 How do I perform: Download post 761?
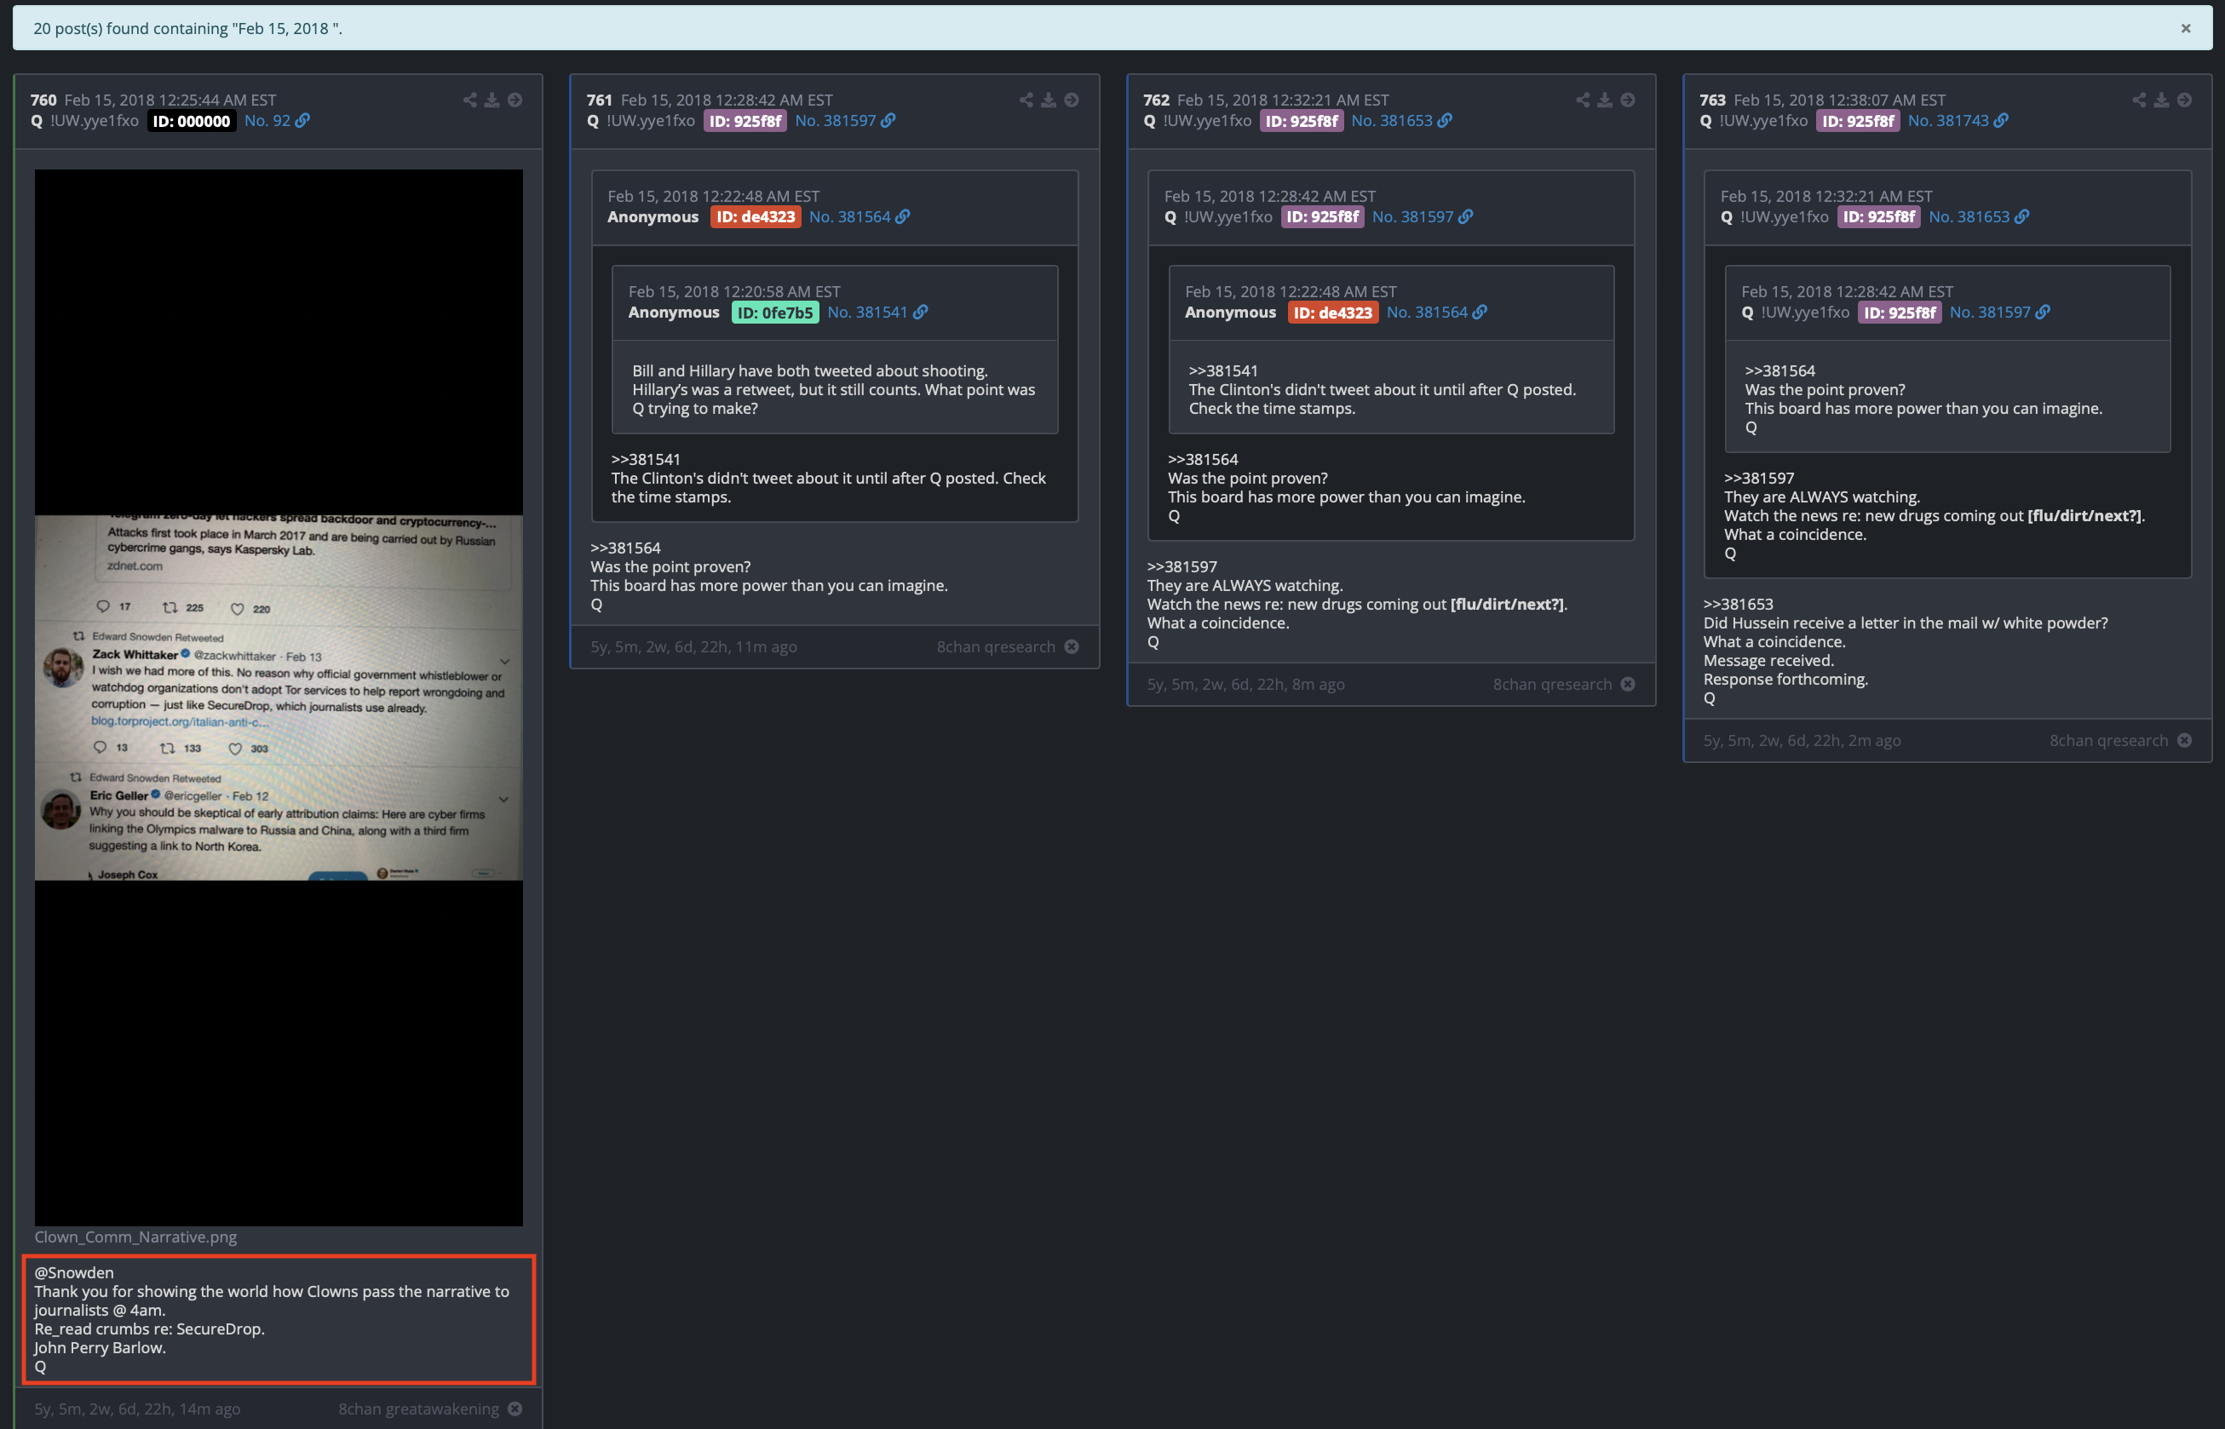(x=1048, y=100)
